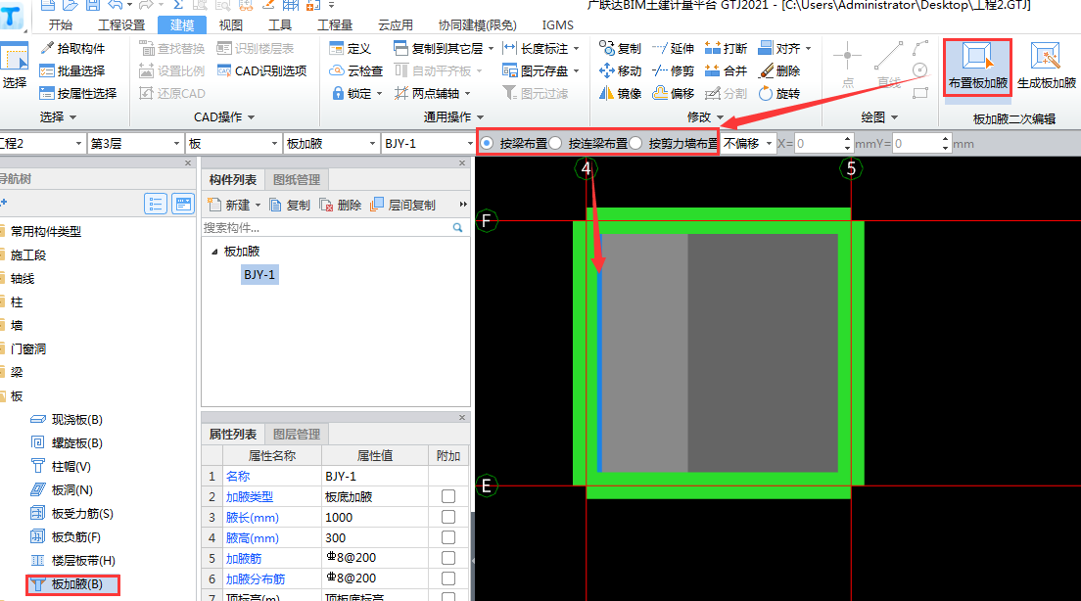Open the 定义 define tool

point(351,48)
